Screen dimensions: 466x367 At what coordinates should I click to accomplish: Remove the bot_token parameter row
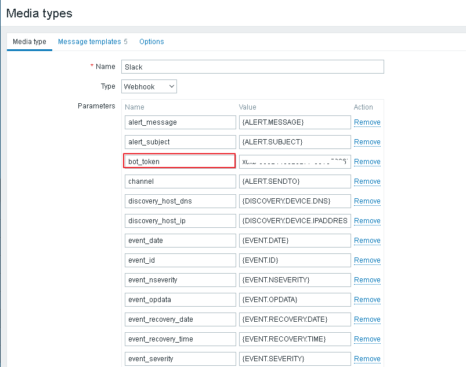[x=367, y=162]
